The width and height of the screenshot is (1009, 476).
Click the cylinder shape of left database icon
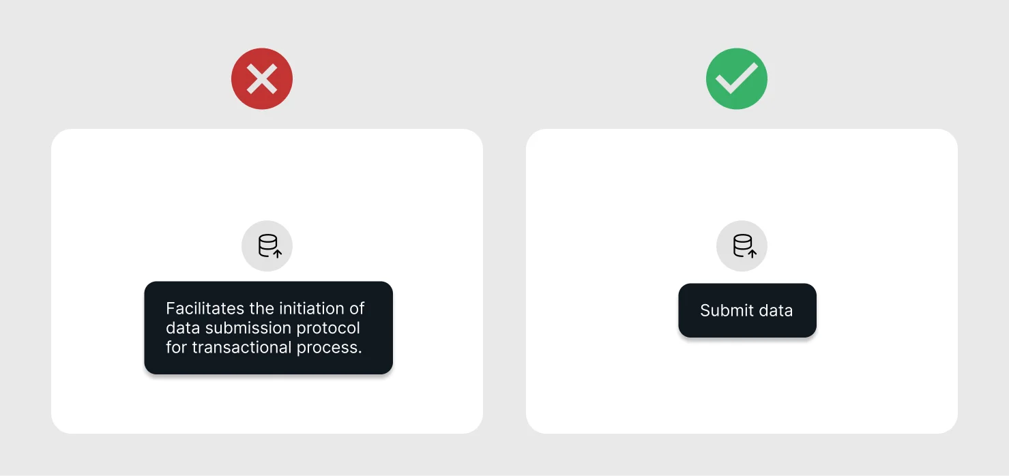267,244
